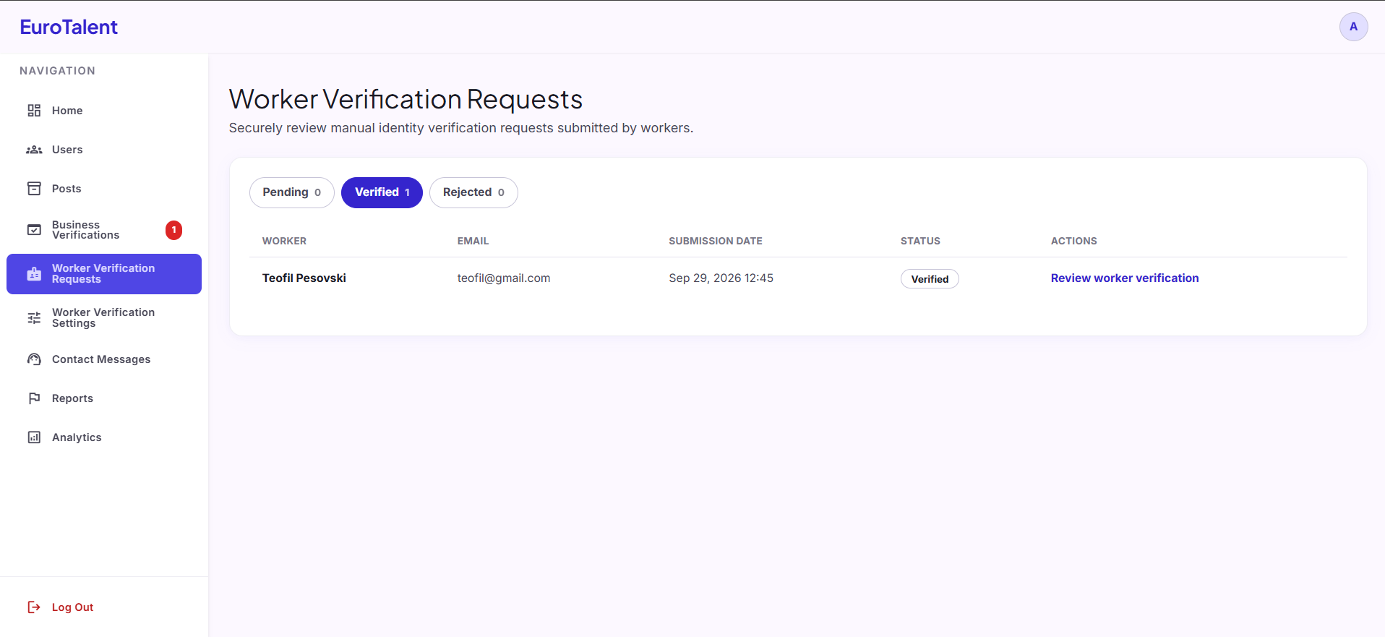Click the Contact Messages headset icon
Image resolution: width=1385 pixels, height=637 pixels.
click(34, 359)
